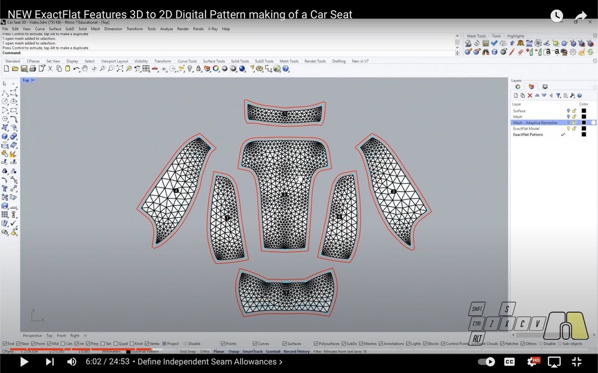598x373 pixels.
Task: Switch to the Mesh Tools ribbon tab
Action: [x=289, y=60]
